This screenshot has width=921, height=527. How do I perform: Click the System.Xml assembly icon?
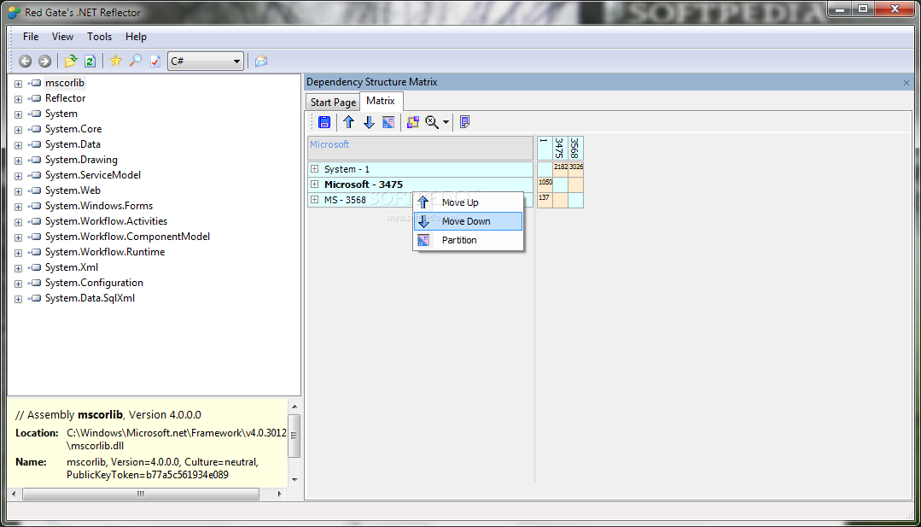(35, 267)
